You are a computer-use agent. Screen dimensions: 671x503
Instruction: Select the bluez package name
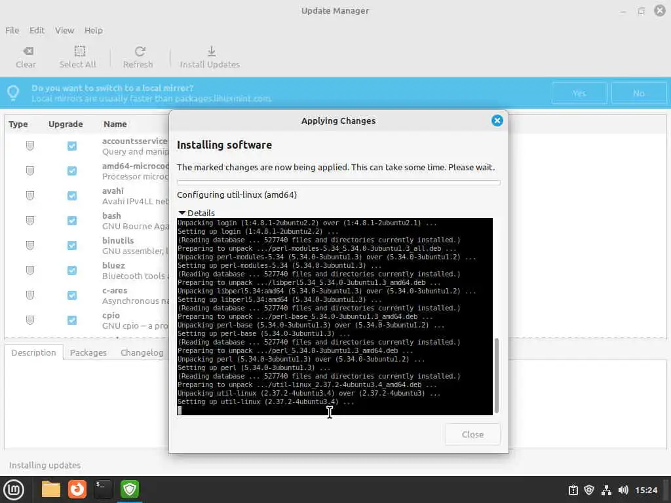click(113, 265)
